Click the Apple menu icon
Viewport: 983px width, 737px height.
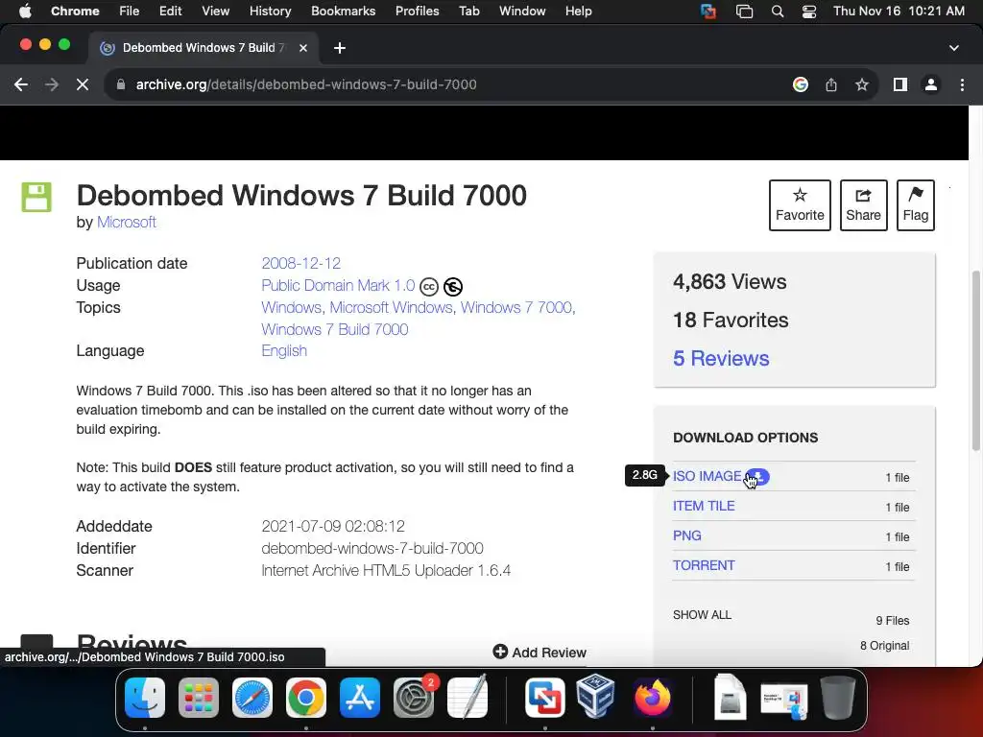pos(25,11)
